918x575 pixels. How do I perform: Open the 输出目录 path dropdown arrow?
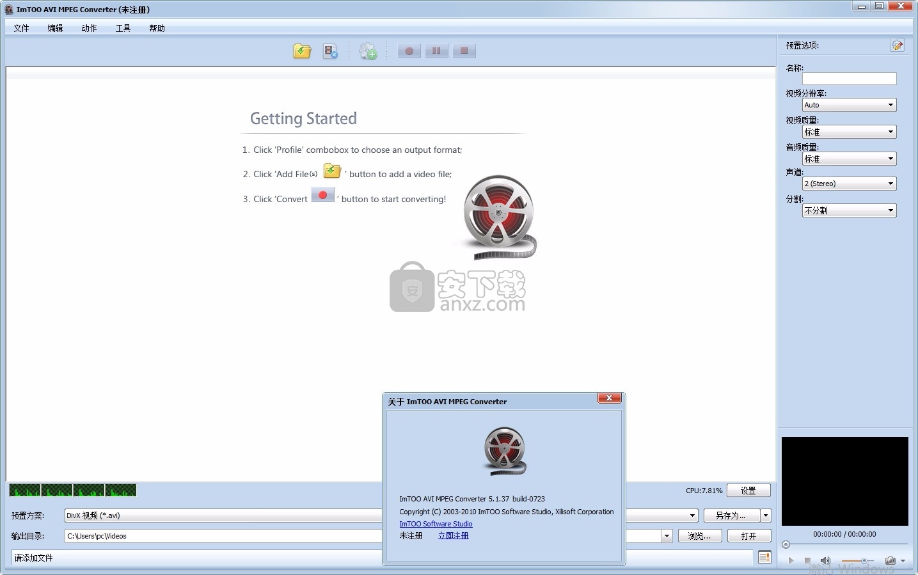tap(667, 536)
